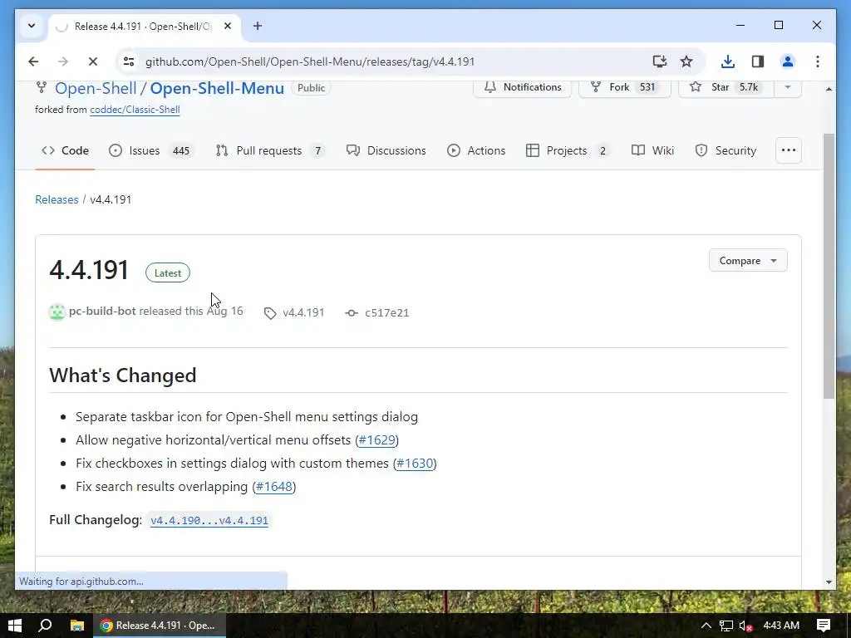Viewport: 851px width, 638px height.
Task: Click the browser back arrow
Action: [x=33, y=61]
